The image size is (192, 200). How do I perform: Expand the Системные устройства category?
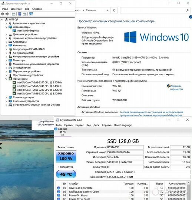point(6,101)
